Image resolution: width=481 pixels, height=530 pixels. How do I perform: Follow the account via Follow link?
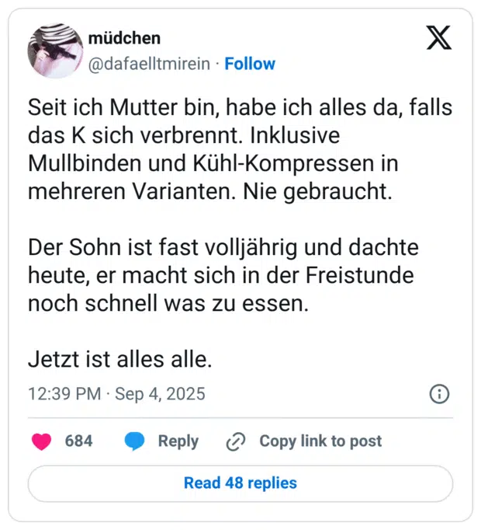[x=250, y=64]
